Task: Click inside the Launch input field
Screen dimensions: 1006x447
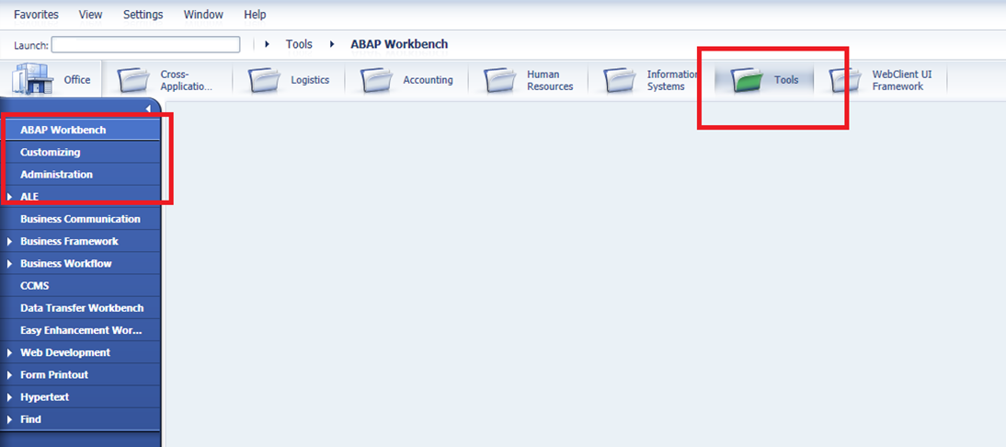Action: pos(145,44)
